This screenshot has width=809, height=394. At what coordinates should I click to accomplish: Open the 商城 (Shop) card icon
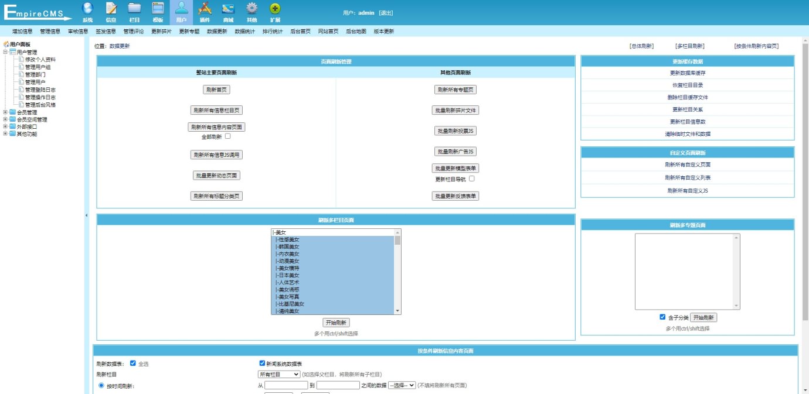pyautogui.click(x=228, y=8)
